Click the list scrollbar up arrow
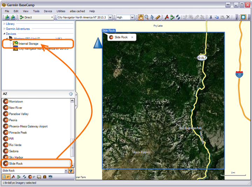The width and height of the screenshot is (252, 187). click(x=72, y=101)
